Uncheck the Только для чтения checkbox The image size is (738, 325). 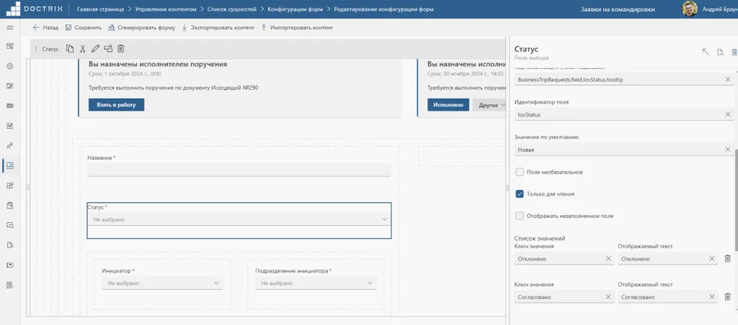click(520, 193)
